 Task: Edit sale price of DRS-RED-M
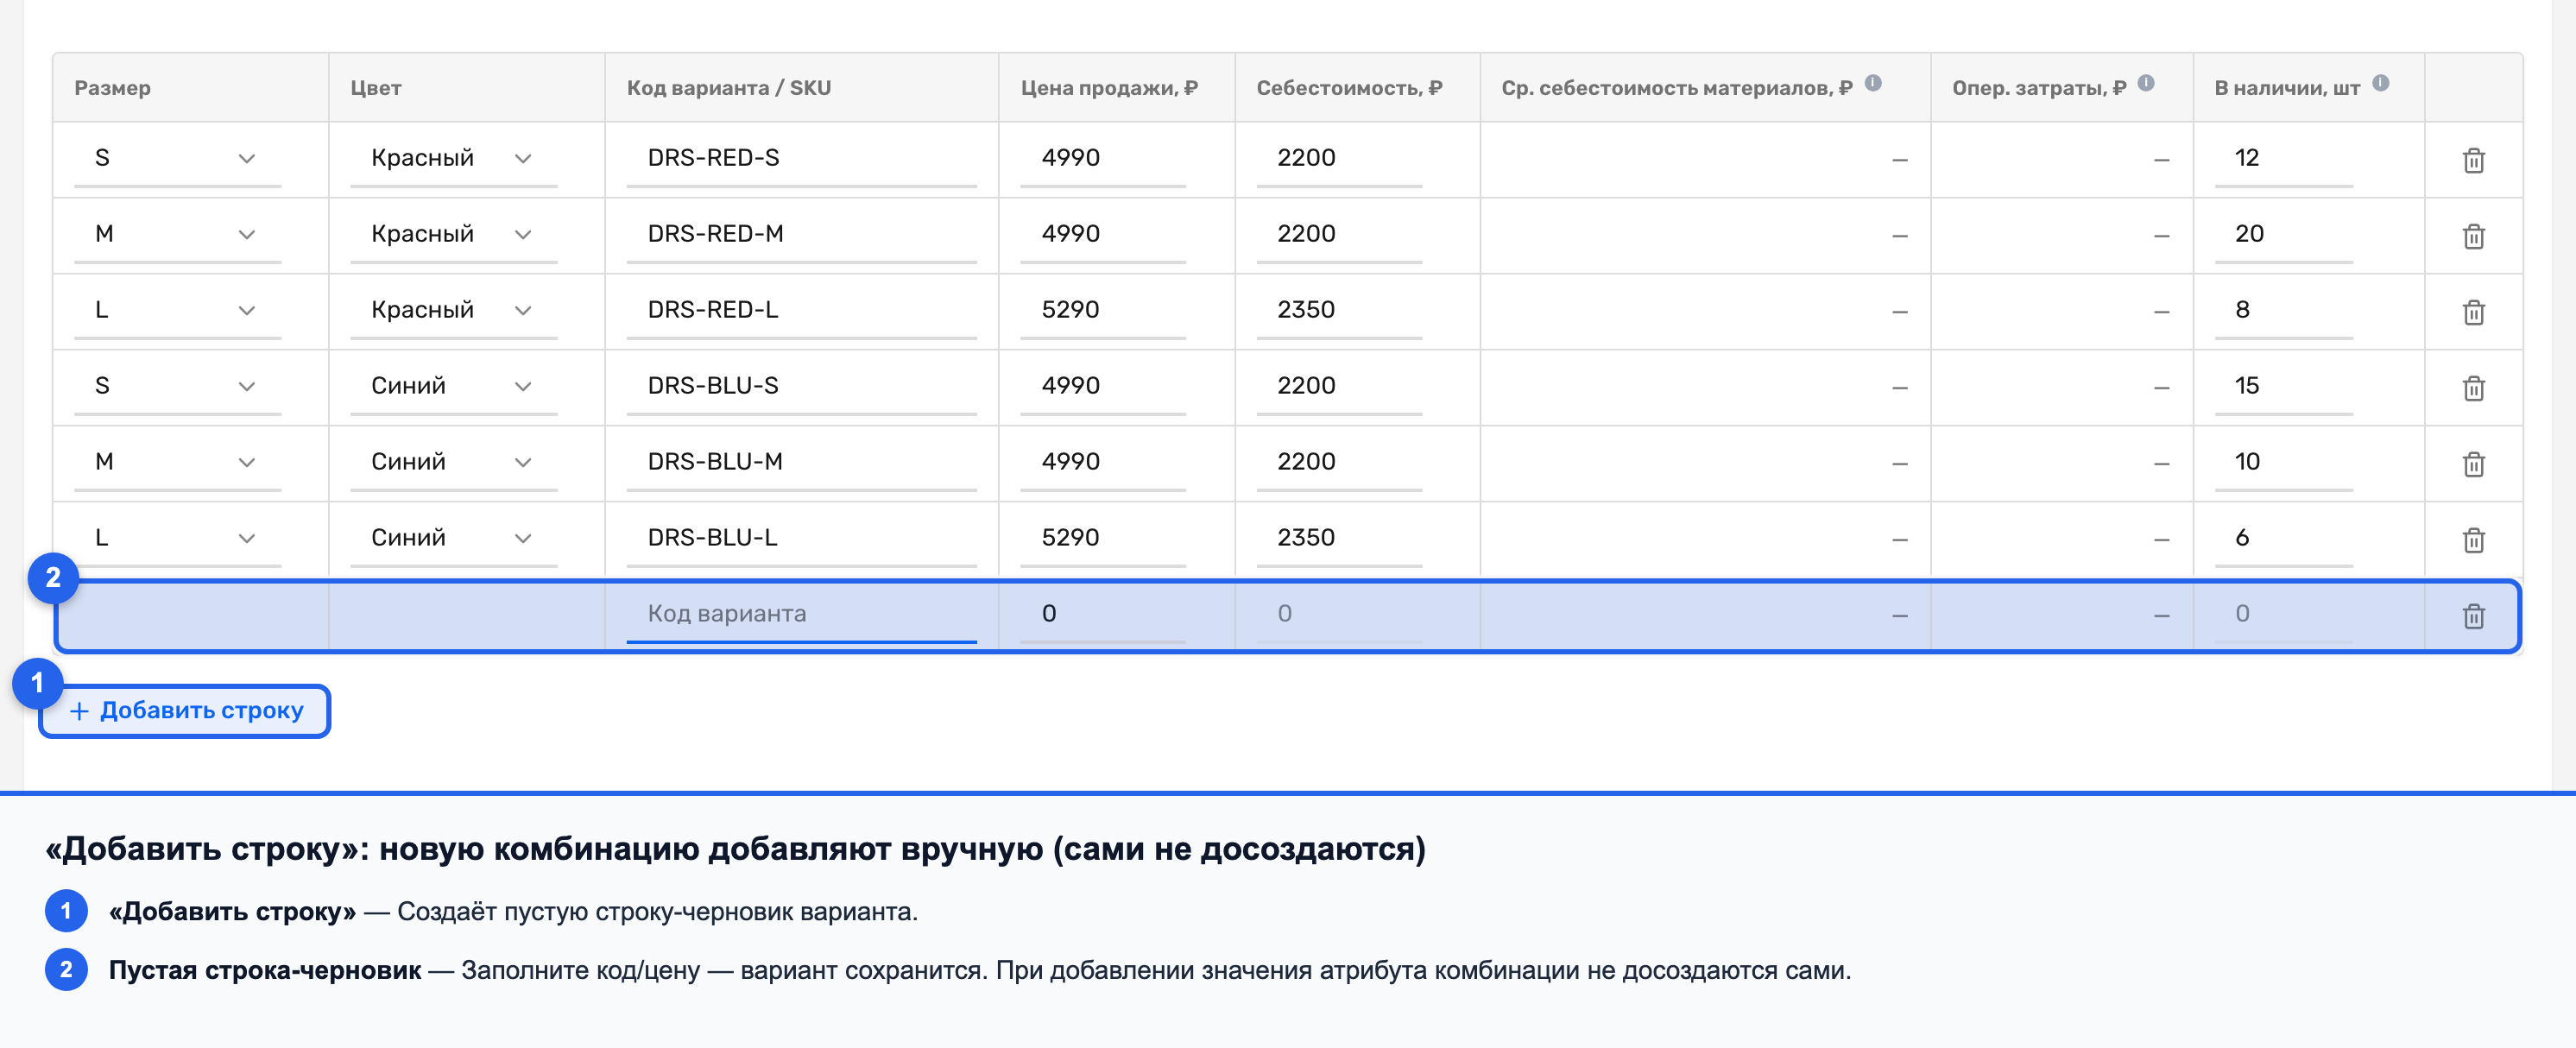pyautogui.click(x=1103, y=234)
